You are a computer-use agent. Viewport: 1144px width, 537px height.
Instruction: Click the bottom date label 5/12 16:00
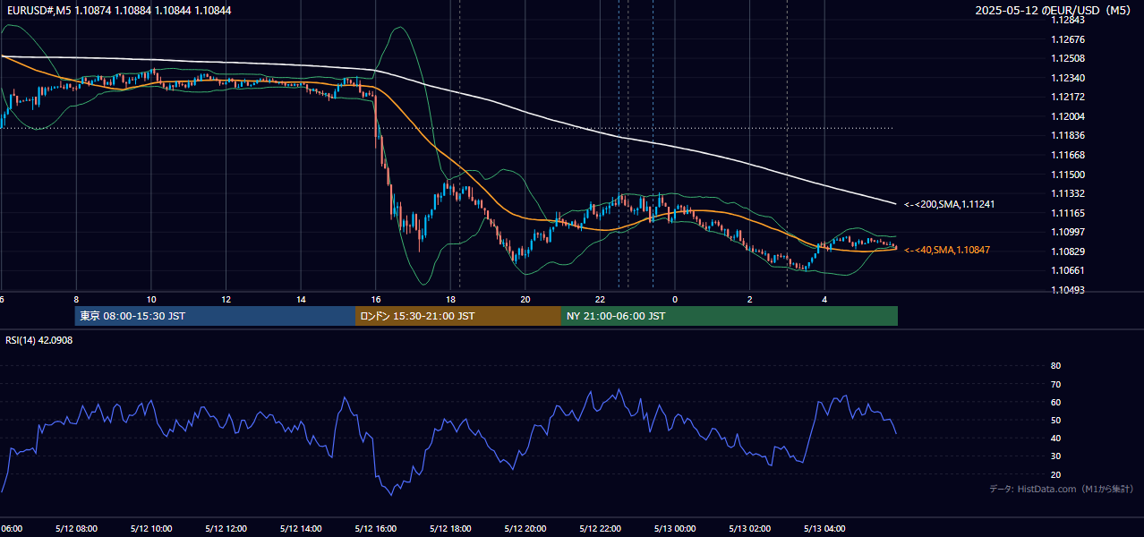(376, 529)
